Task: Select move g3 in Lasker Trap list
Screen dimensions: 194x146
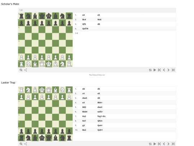Action: [83, 125]
